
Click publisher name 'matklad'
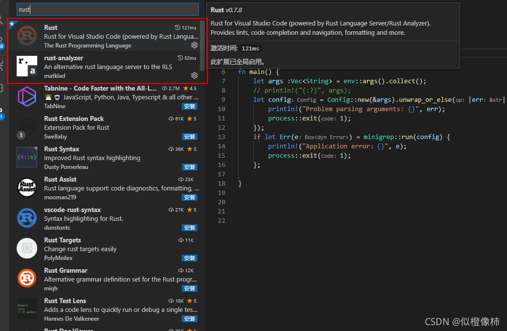click(x=55, y=76)
